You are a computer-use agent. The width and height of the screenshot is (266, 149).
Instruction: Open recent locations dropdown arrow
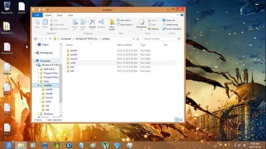pyautogui.click(x=46, y=38)
